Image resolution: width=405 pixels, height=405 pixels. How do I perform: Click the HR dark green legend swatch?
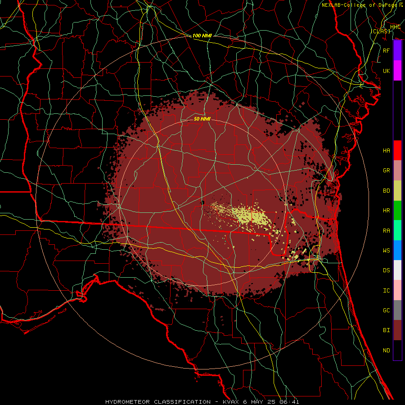(397, 210)
